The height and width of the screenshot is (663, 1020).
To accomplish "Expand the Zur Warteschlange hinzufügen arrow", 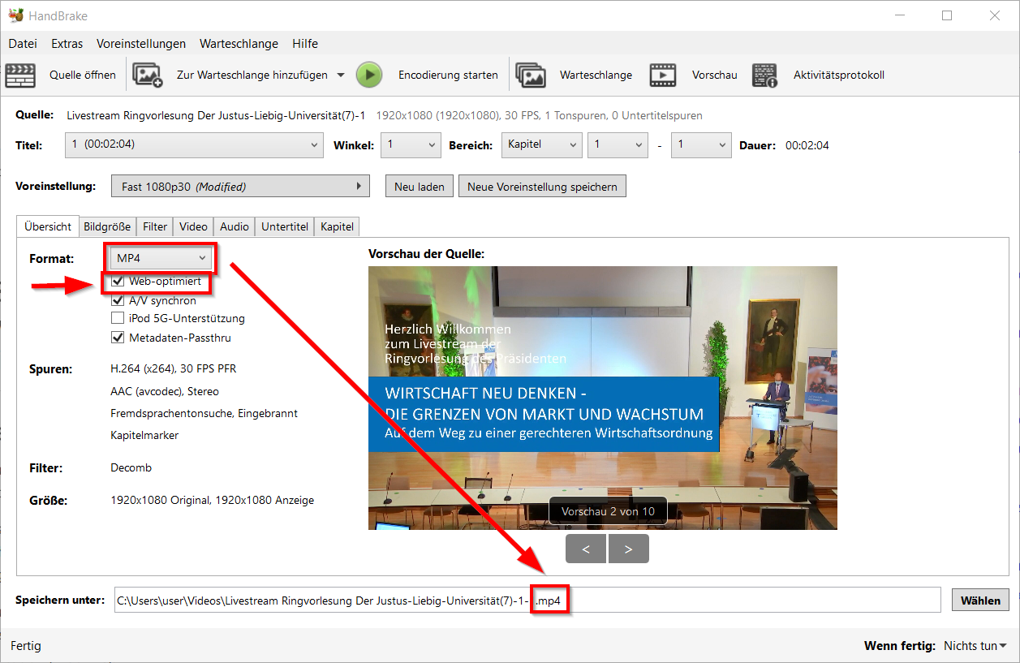I will click(x=341, y=75).
